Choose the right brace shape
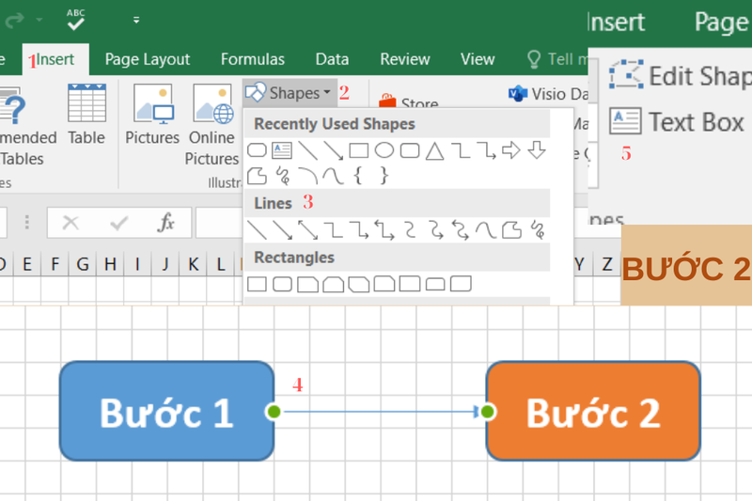This screenshot has height=501, width=752. pos(384,176)
